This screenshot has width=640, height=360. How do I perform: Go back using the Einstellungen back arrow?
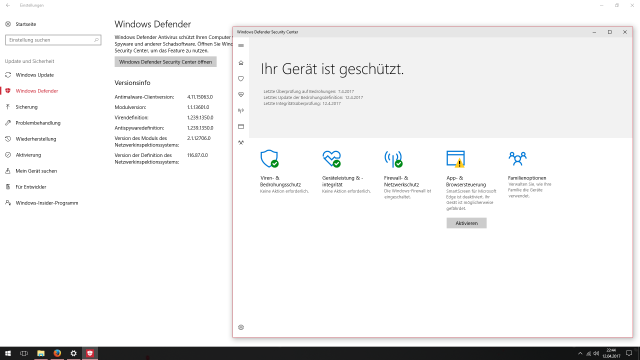point(7,5)
